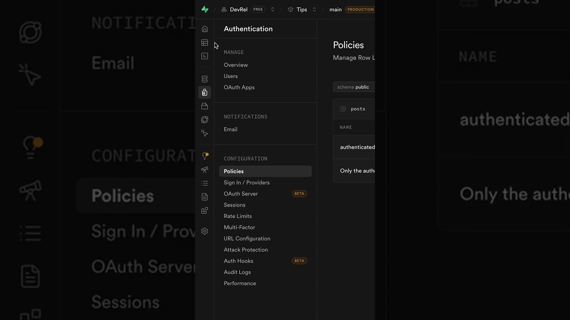Click the project cube icon beside Tips
The width and height of the screenshot is (570, 320).
(x=291, y=9)
